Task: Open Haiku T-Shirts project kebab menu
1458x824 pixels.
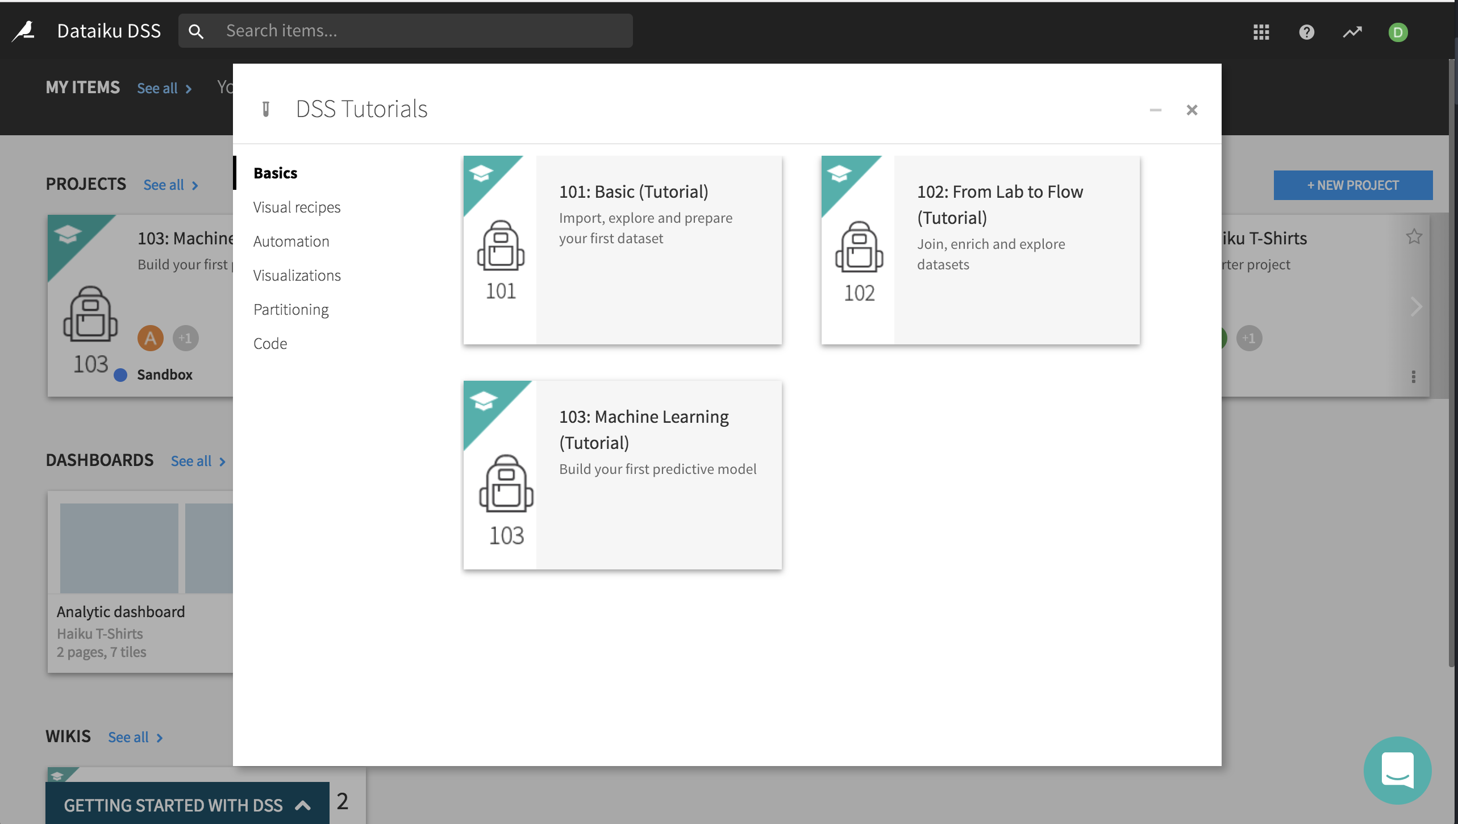Action: pyautogui.click(x=1414, y=376)
